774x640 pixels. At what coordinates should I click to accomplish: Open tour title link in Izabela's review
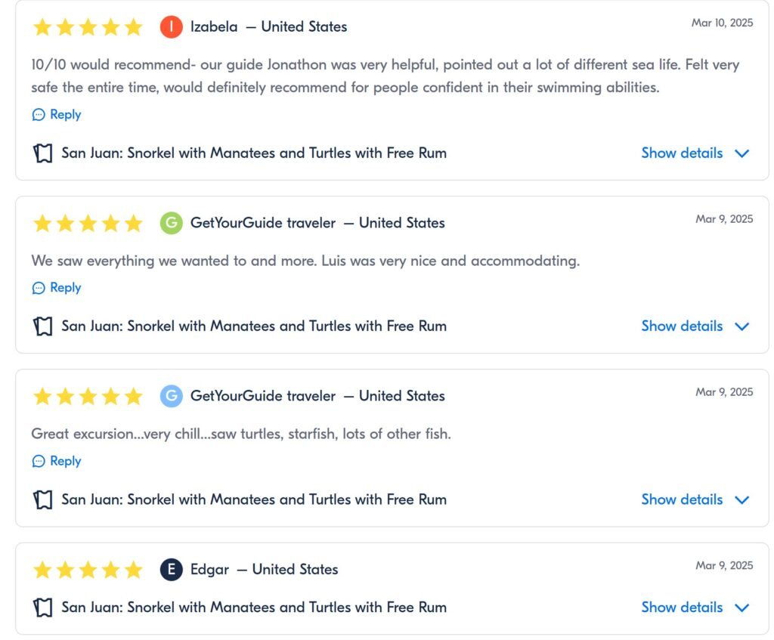pos(254,153)
